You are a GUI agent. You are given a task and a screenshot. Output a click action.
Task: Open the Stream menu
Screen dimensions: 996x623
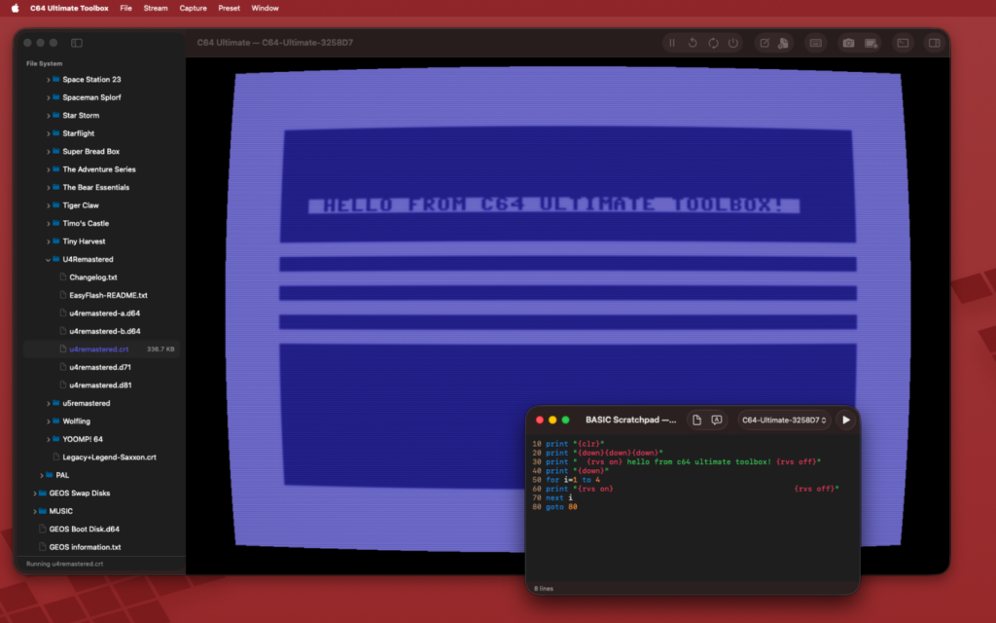click(156, 8)
